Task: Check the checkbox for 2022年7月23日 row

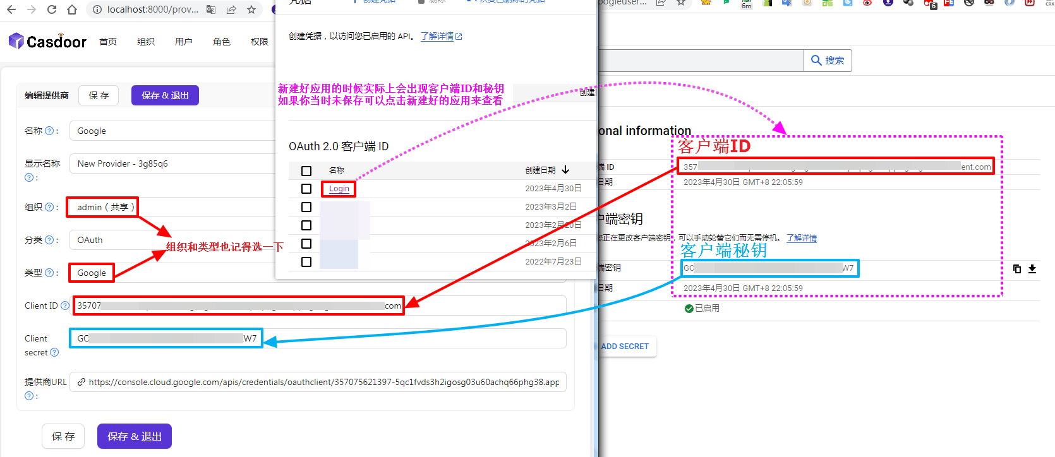Action: click(x=306, y=262)
